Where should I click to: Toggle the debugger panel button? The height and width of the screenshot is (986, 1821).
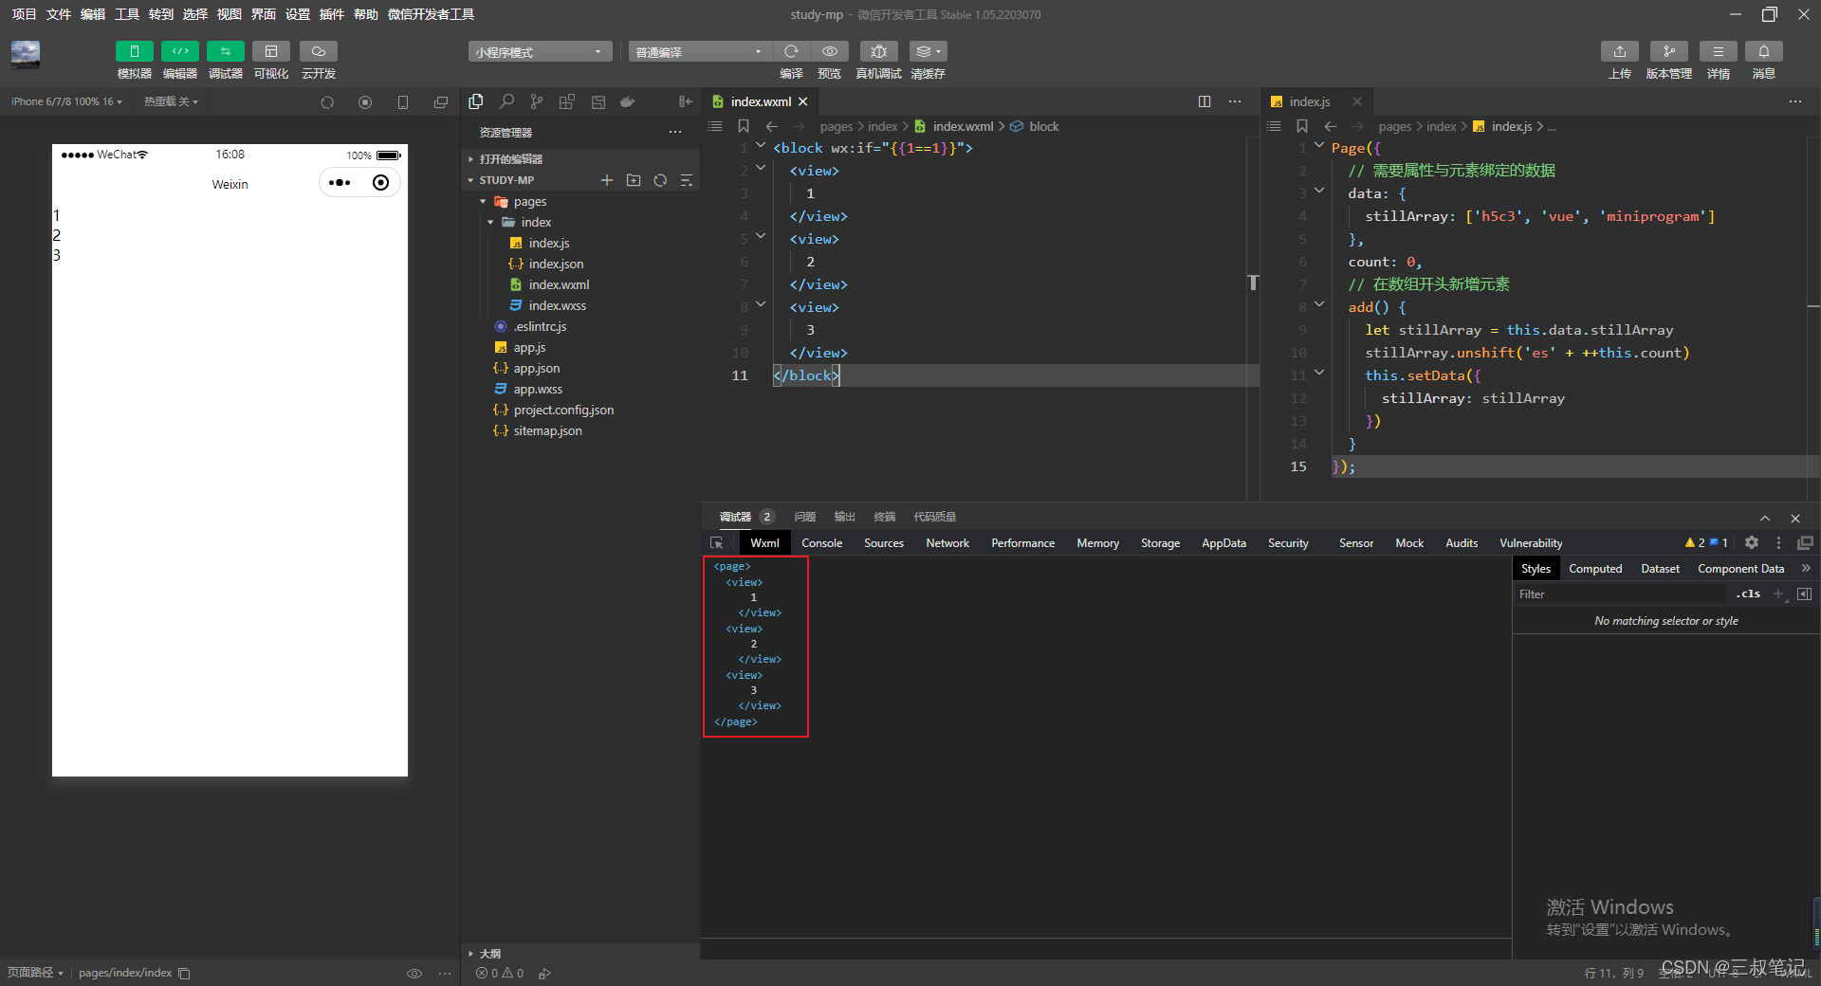click(x=225, y=51)
